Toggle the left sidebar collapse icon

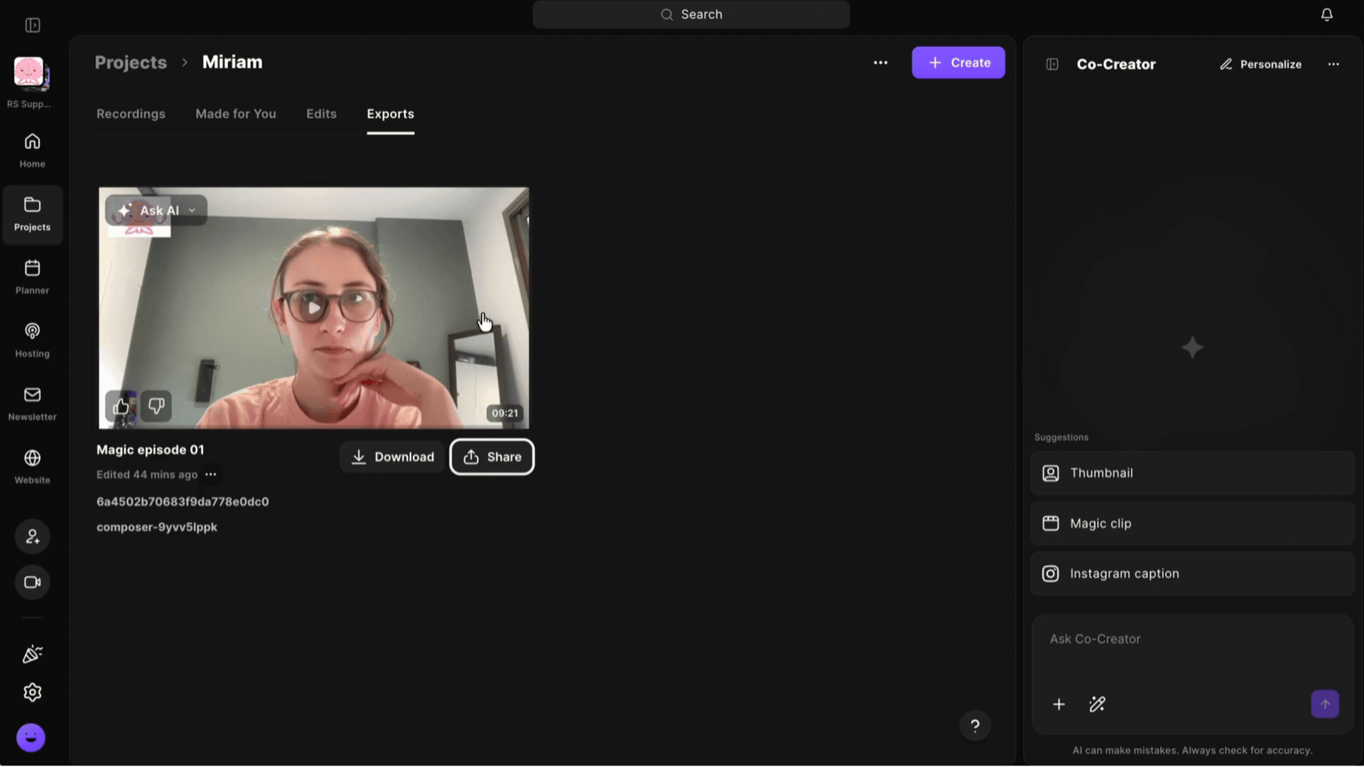[33, 26]
